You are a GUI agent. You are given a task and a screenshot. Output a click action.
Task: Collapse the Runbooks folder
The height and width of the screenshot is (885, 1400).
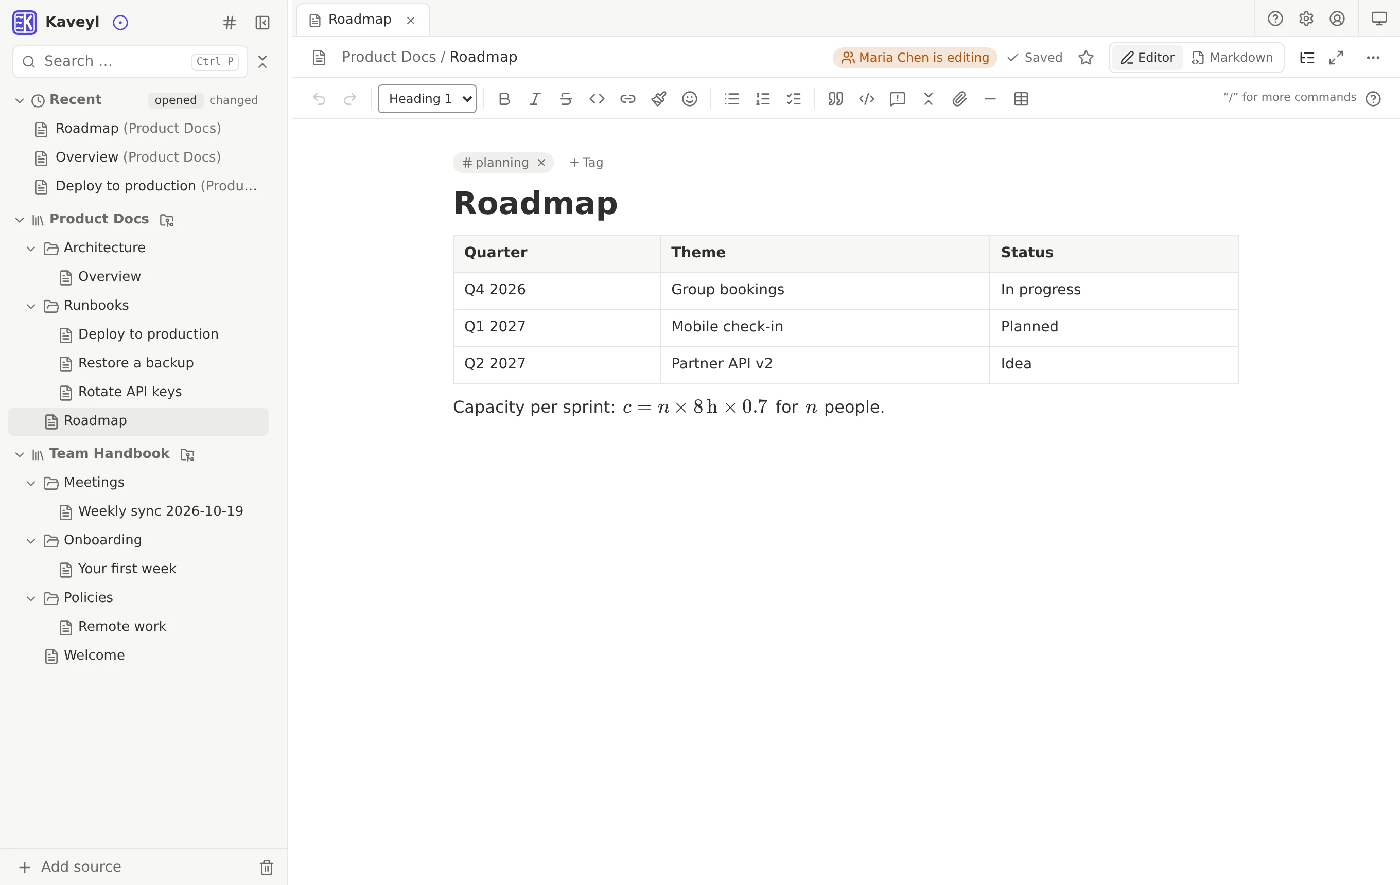pos(31,306)
